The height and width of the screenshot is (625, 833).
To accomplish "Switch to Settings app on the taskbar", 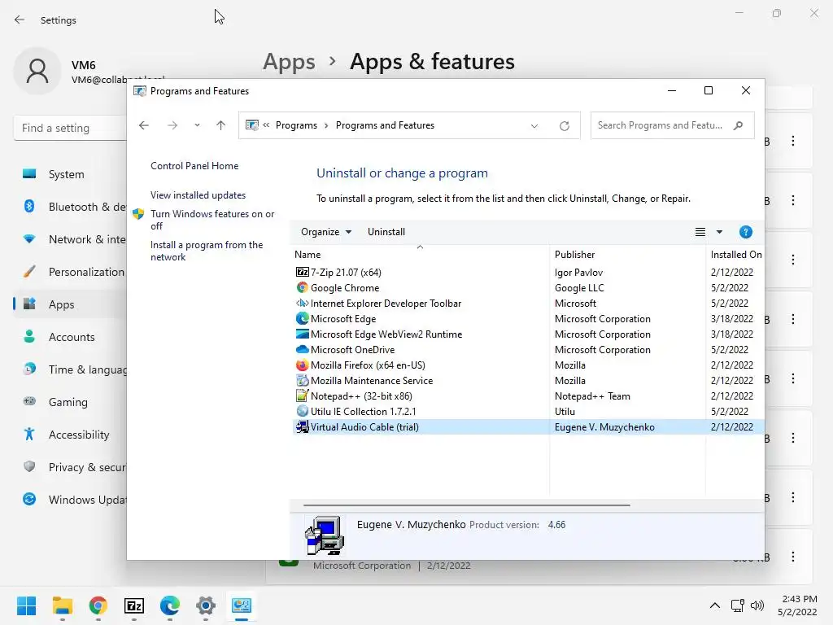I will click(206, 605).
